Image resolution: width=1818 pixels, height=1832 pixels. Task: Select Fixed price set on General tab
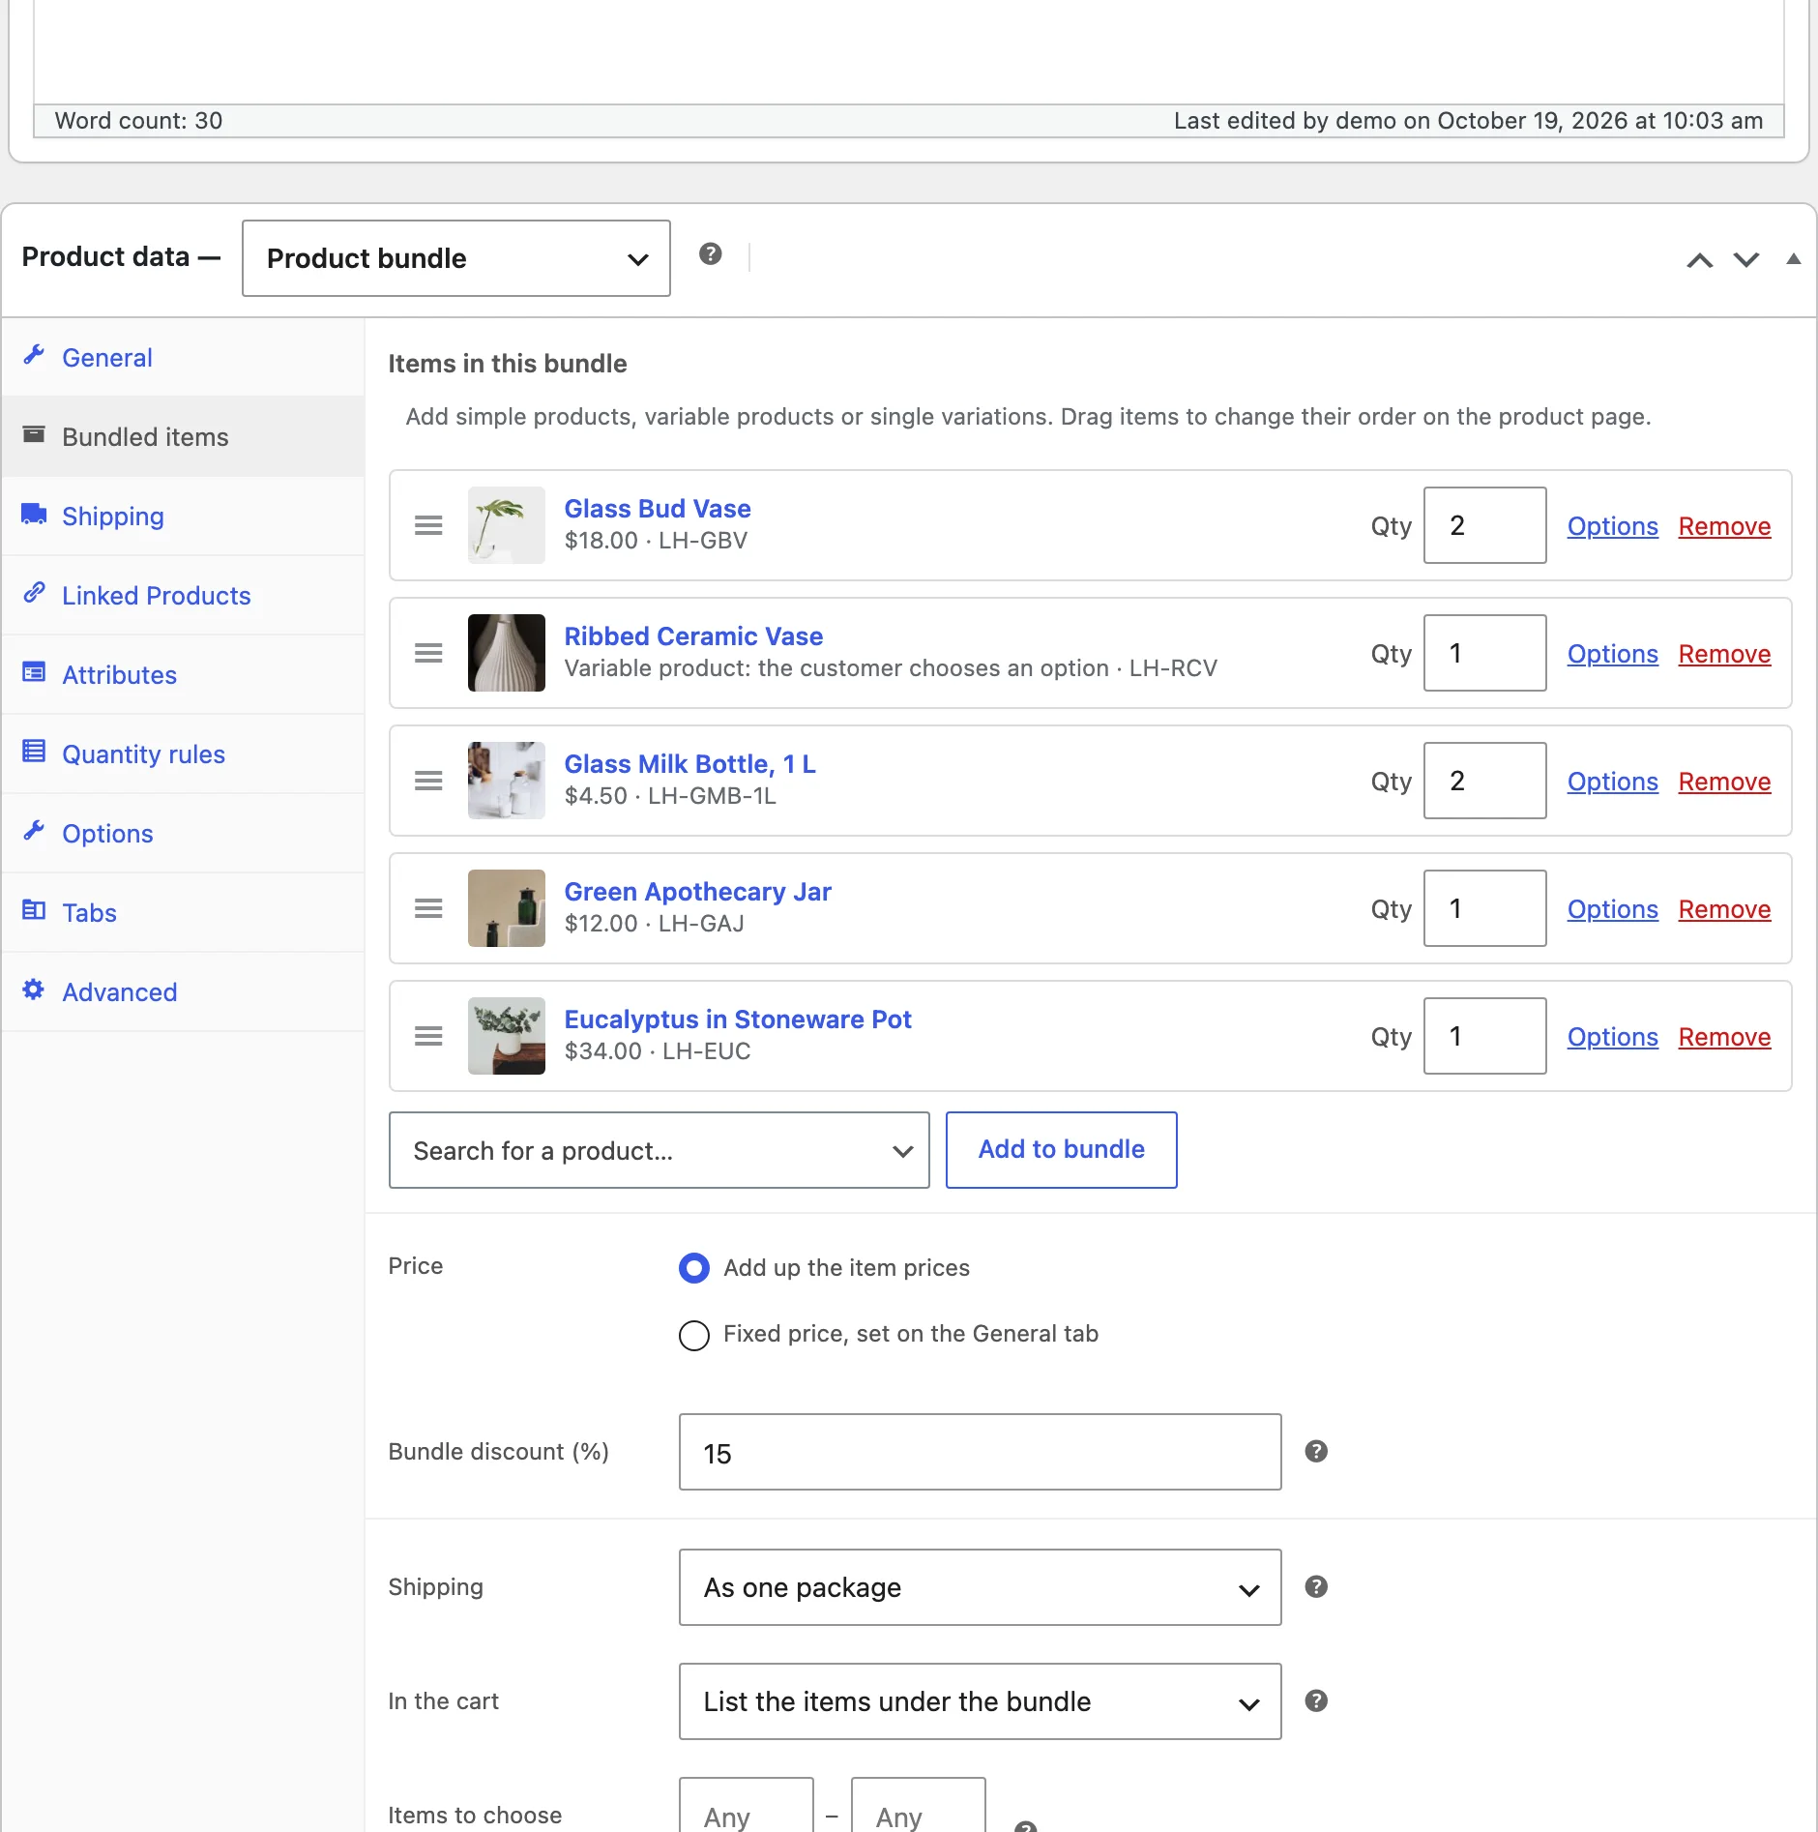(x=694, y=1336)
